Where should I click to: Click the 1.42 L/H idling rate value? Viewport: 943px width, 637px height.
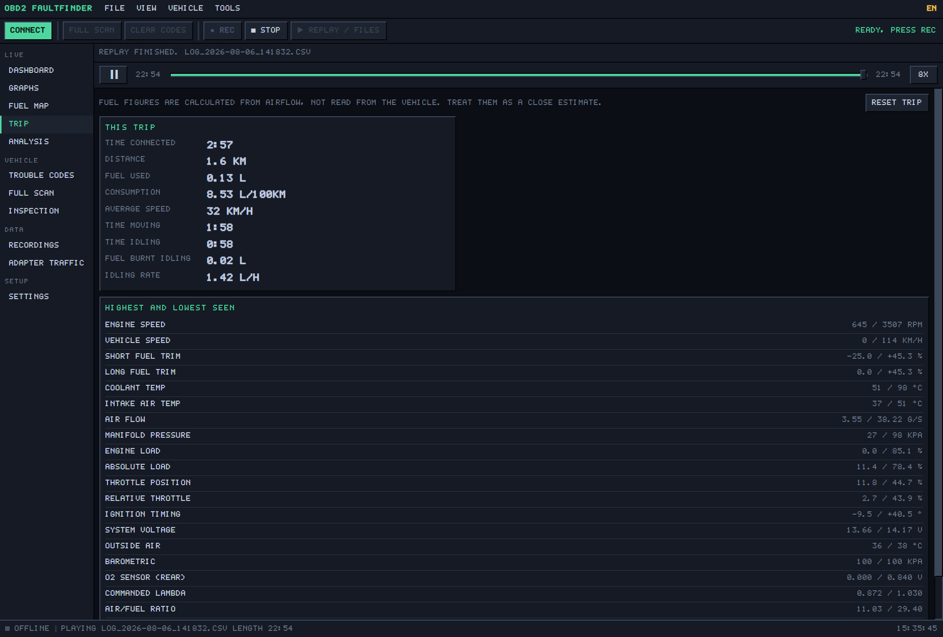click(x=232, y=277)
